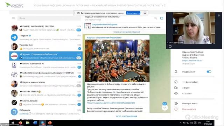The image size is (224, 126).
Task: Show hidden system tray icons
Action: pos(181,123)
